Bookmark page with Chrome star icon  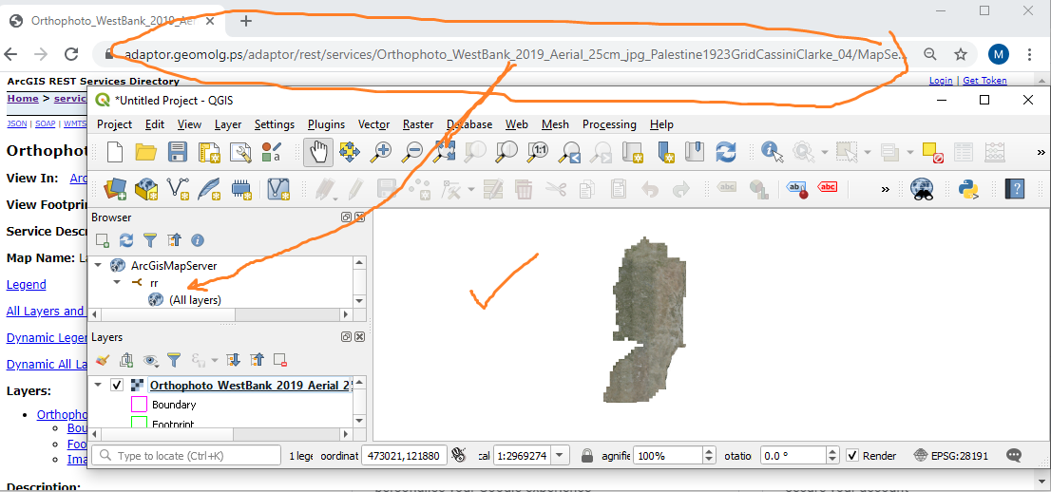pos(961,54)
